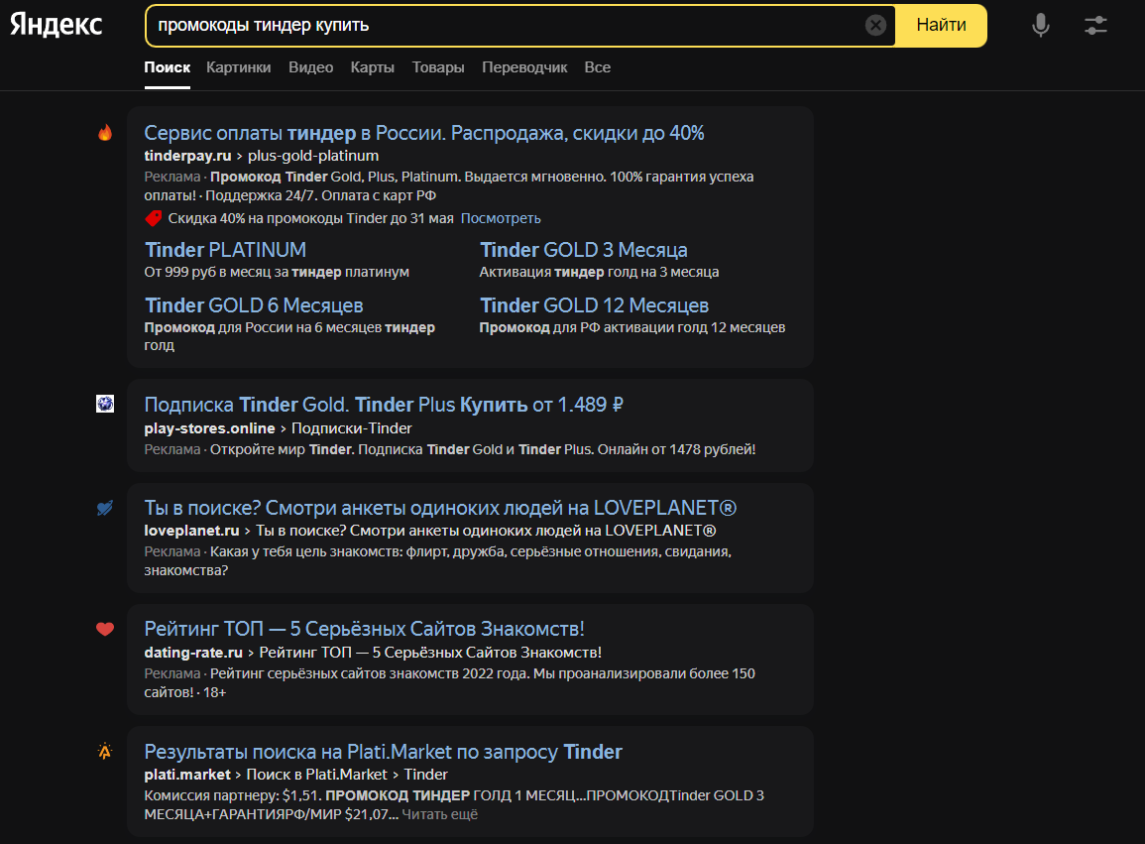Click the red discount tag icon

(x=154, y=218)
